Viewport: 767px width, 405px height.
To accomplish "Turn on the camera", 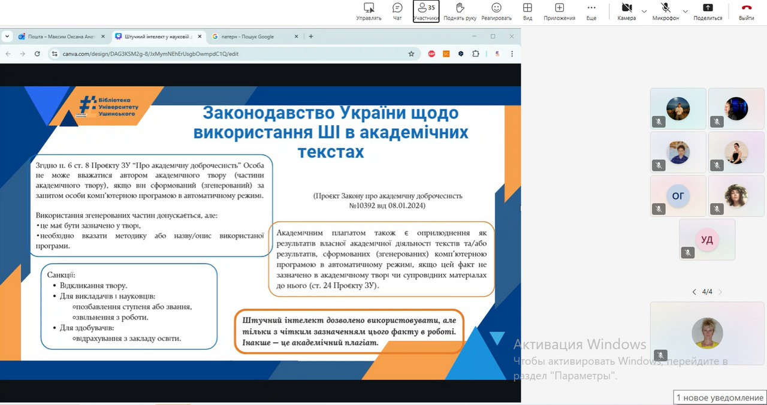I will pyautogui.click(x=626, y=11).
